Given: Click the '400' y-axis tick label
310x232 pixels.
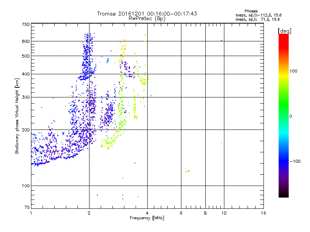Looking at the screenshot, I should click(x=26, y=74).
